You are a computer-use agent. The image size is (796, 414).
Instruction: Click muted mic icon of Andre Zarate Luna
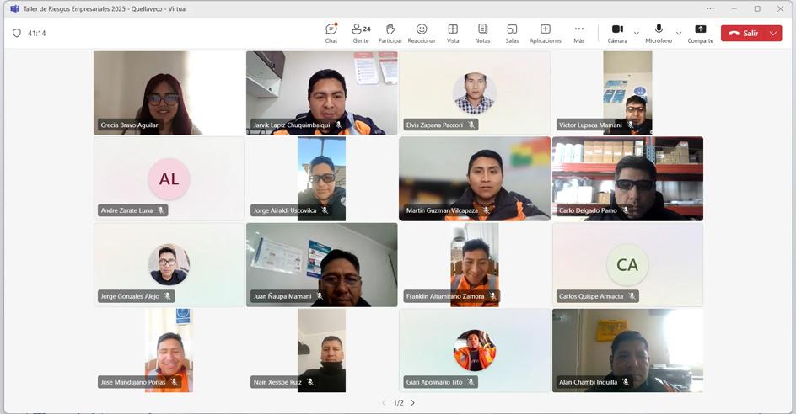(x=161, y=210)
